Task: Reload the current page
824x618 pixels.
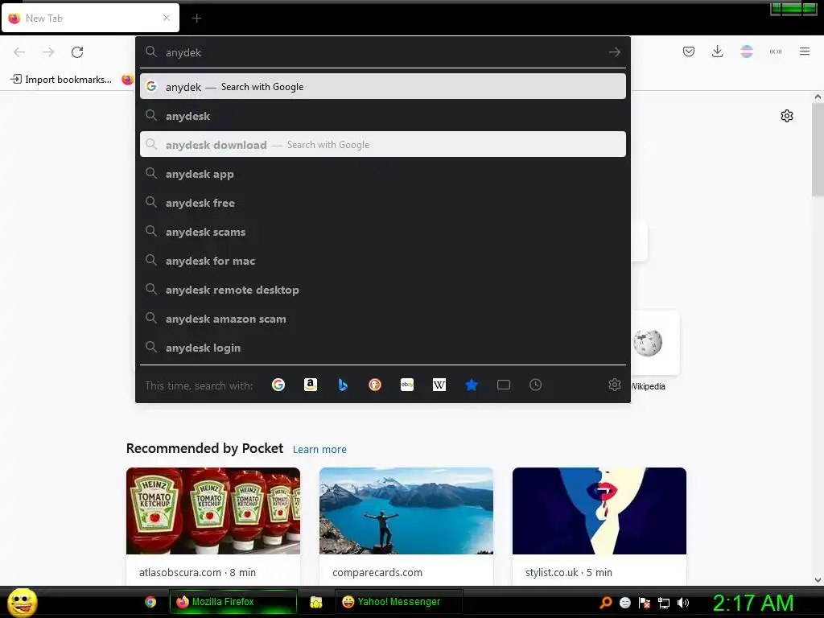Action: pos(77,52)
